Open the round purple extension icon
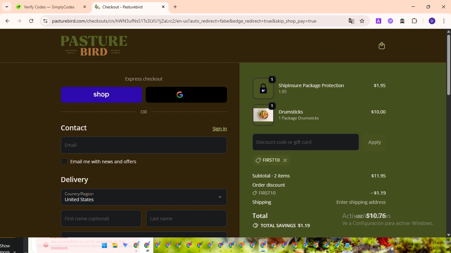This screenshot has width=451, height=253. [x=390, y=21]
